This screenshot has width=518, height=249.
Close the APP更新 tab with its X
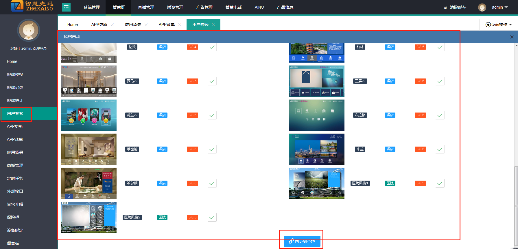tap(112, 25)
